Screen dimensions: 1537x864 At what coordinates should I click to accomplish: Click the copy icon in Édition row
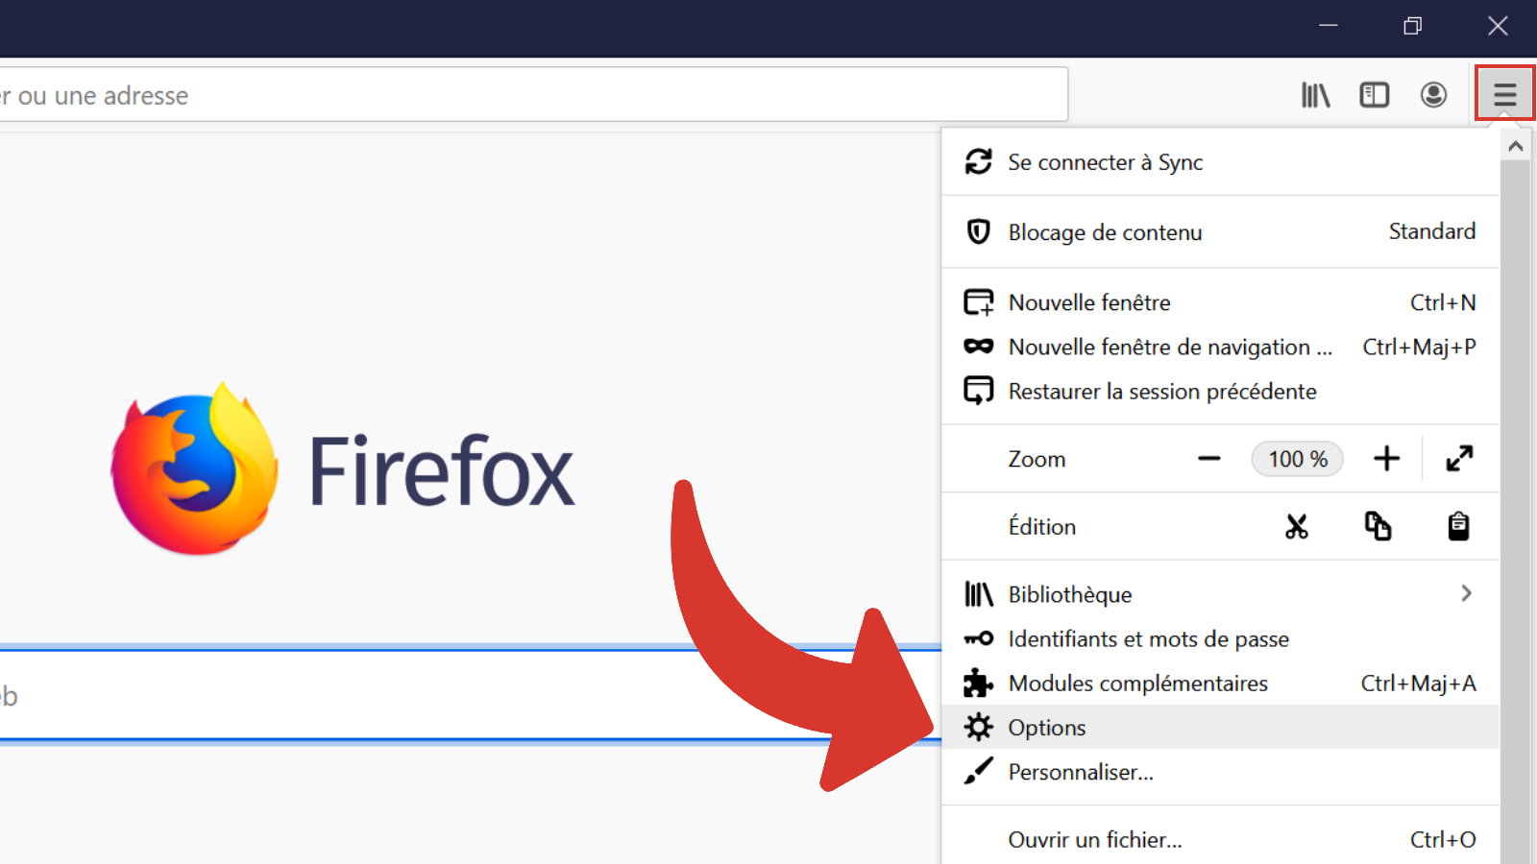(x=1378, y=526)
